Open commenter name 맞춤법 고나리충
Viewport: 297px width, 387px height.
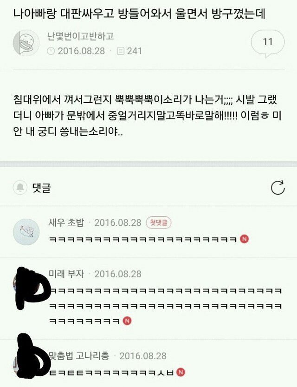(x=79, y=356)
